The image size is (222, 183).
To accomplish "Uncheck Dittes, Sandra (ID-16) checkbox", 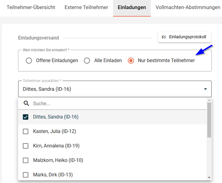I will pyautogui.click(x=25, y=117).
